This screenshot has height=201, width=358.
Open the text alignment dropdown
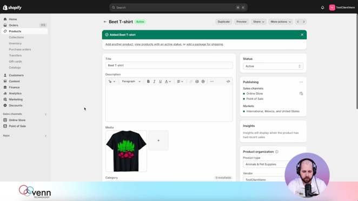[180, 82]
